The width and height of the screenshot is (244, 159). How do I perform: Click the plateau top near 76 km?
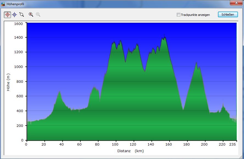click(94, 88)
